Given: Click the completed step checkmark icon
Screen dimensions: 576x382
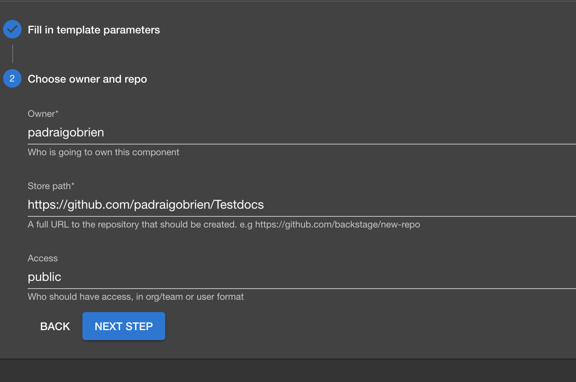Looking at the screenshot, I should tap(12, 29).
